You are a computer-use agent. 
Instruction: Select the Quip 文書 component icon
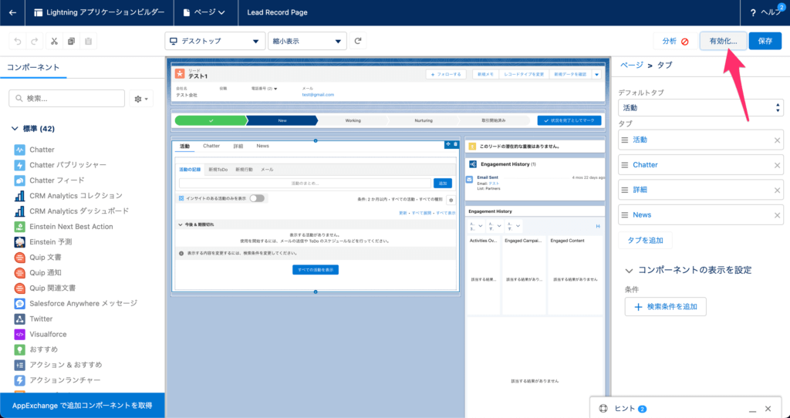pos(19,258)
